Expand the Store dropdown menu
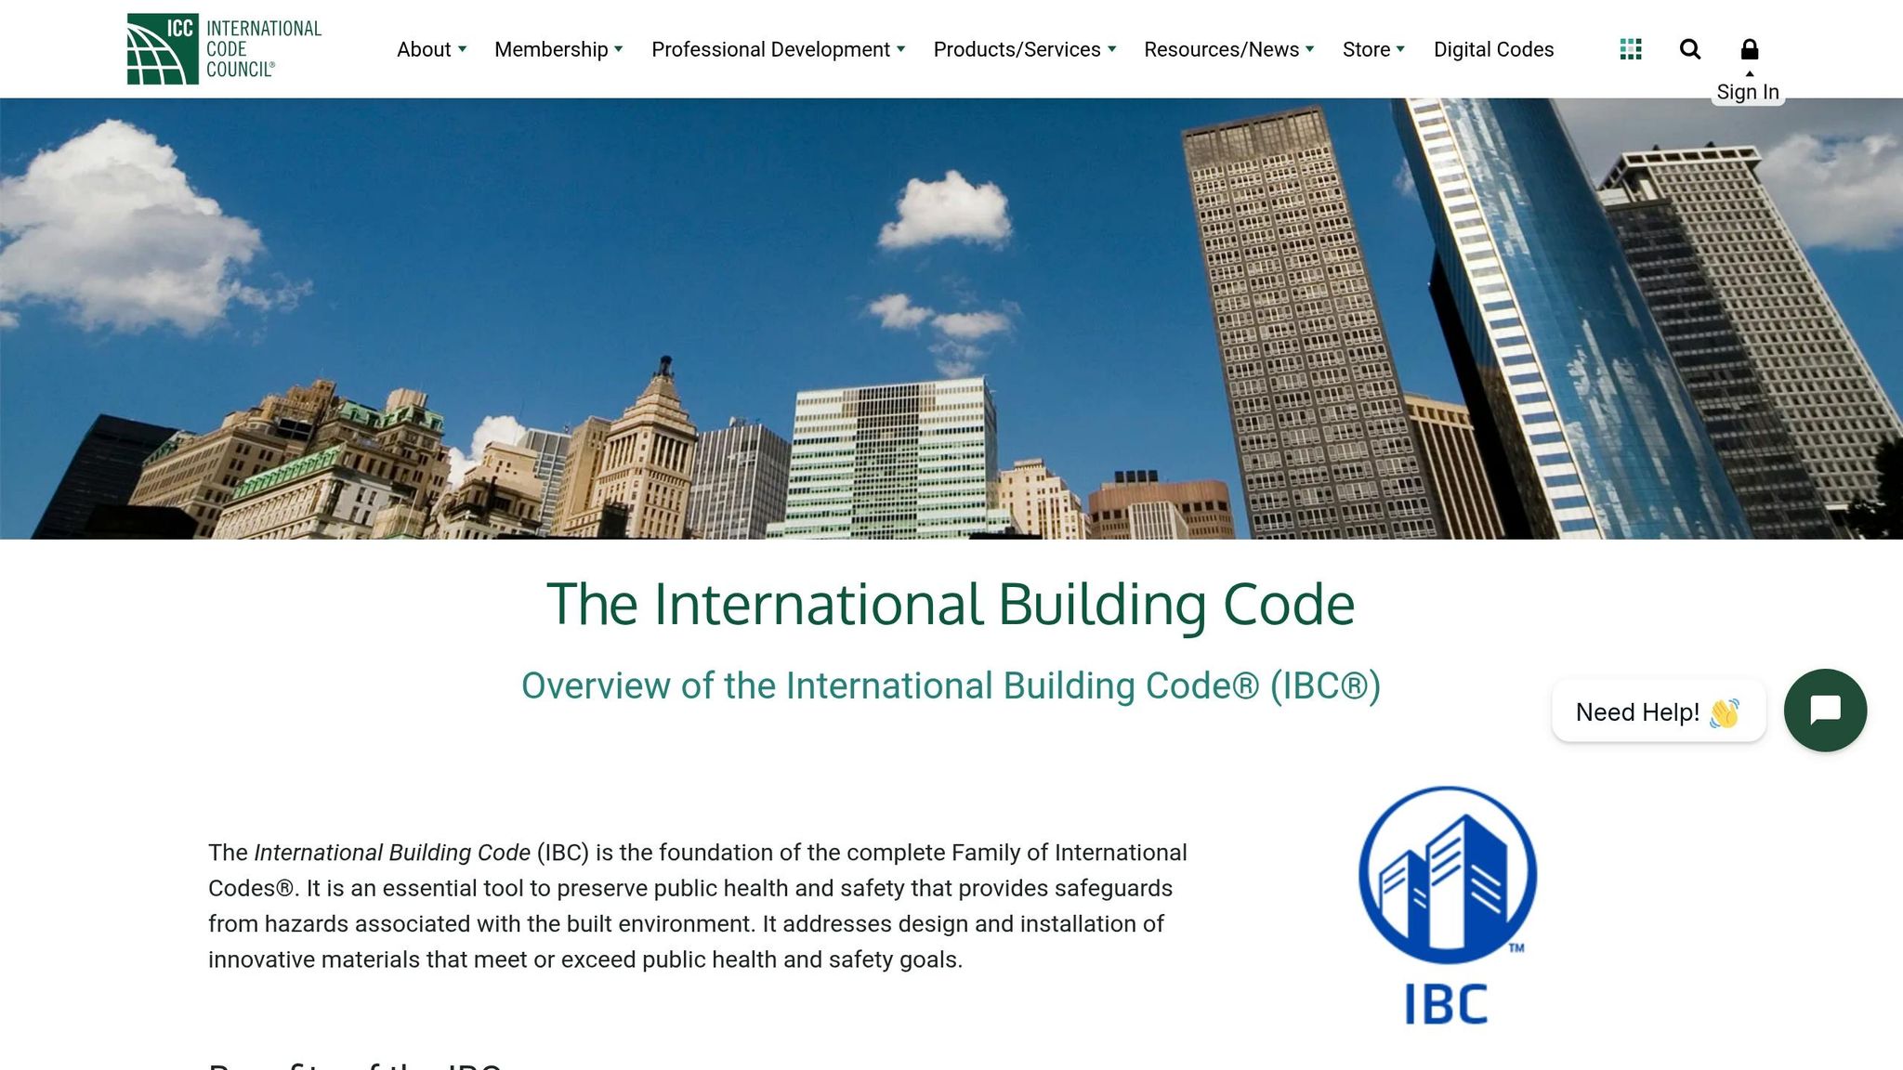The height and width of the screenshot is (1070, 1903). (x=1373, y=49)
